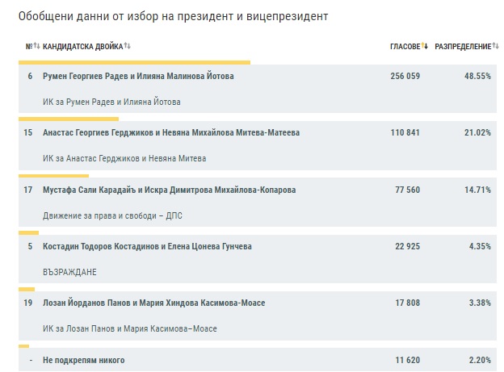Click the Лозан Панов candidate name

(x=153, y=303)
